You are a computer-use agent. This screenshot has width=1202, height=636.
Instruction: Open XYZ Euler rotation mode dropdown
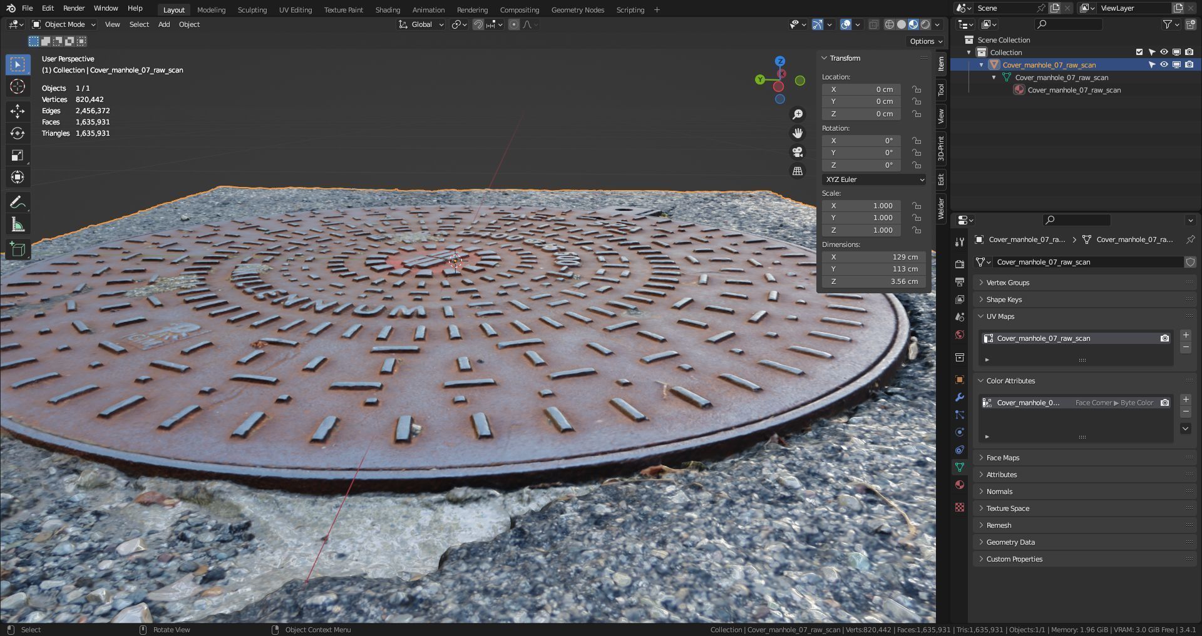click(x=874, y=179)
